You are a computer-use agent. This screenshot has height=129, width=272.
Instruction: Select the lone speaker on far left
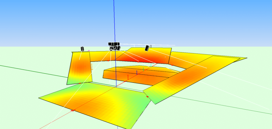[83, 49]
